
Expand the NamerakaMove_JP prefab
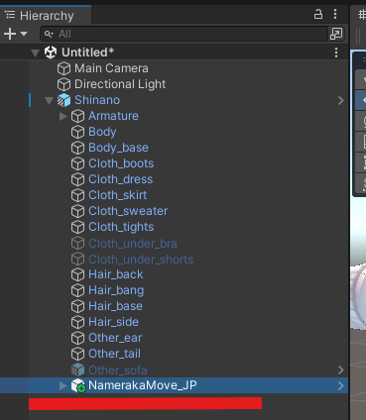pos(62,385)
